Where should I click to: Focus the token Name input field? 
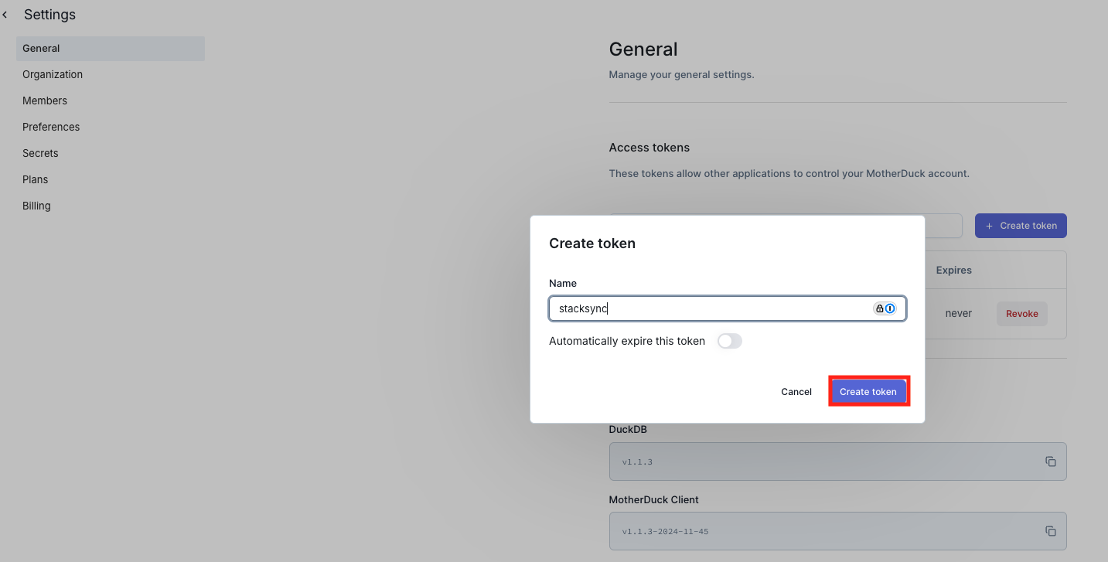[711, 308]
